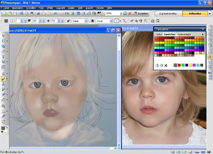Image resolution: width=213 pixels, height=154 pixels.
Task: Pick the red swatch in bottom row
Action: tap(179, 65)
